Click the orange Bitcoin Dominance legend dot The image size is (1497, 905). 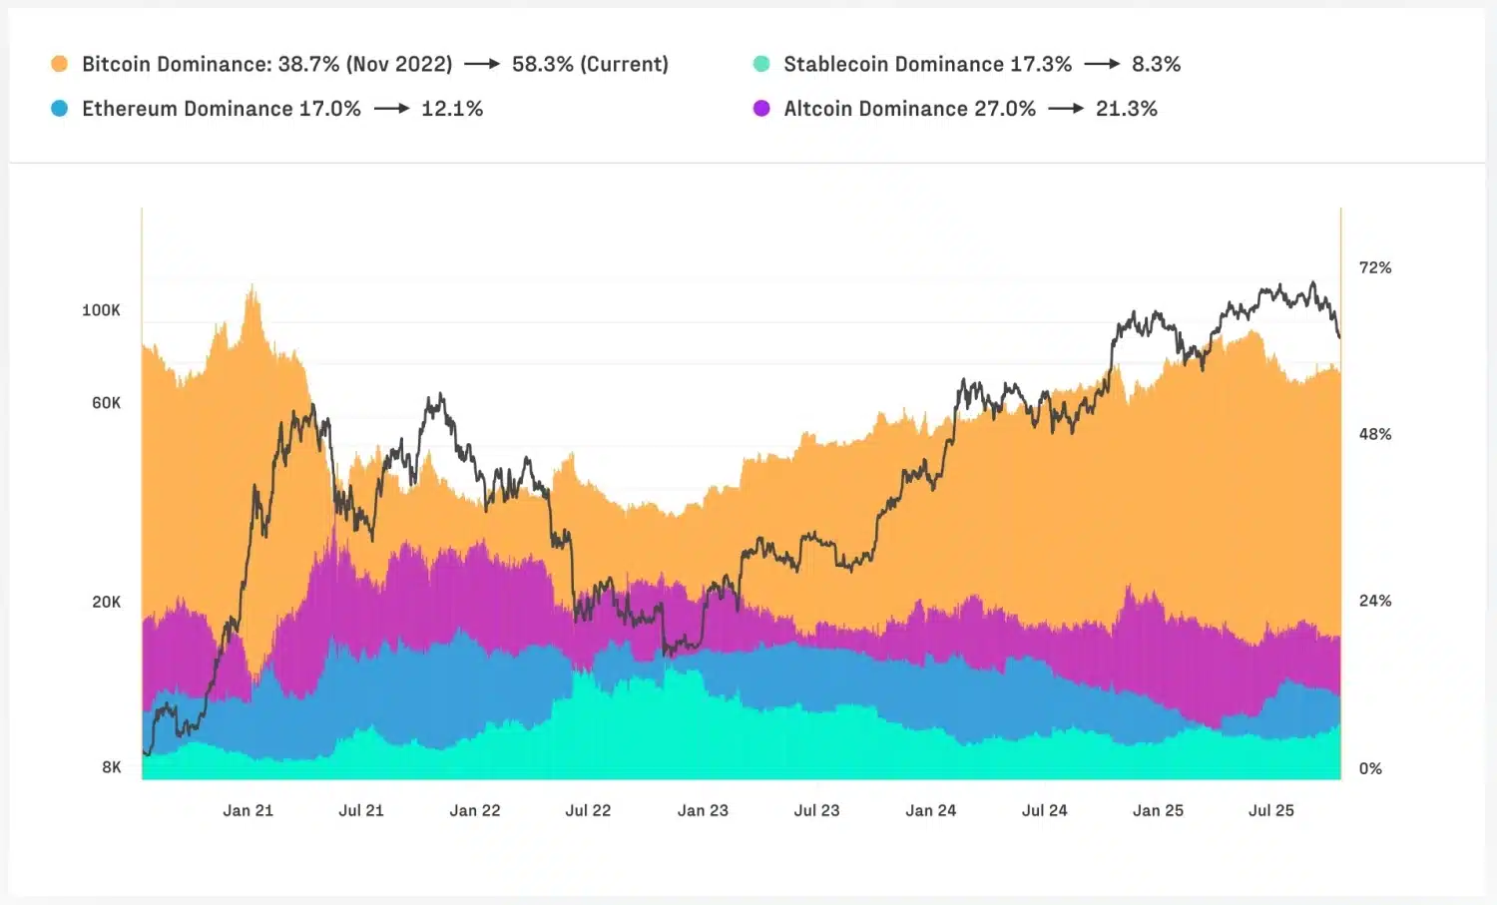(x=59, y=64)
